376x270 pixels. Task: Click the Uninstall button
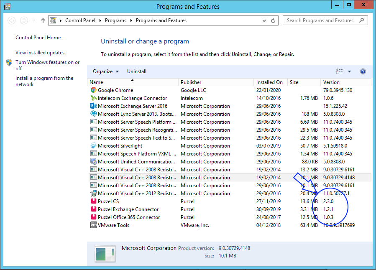click(x=136, y=71)
